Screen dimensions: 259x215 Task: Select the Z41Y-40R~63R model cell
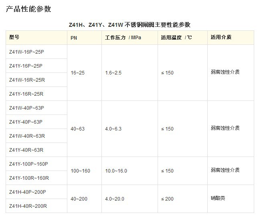[26, 150]
